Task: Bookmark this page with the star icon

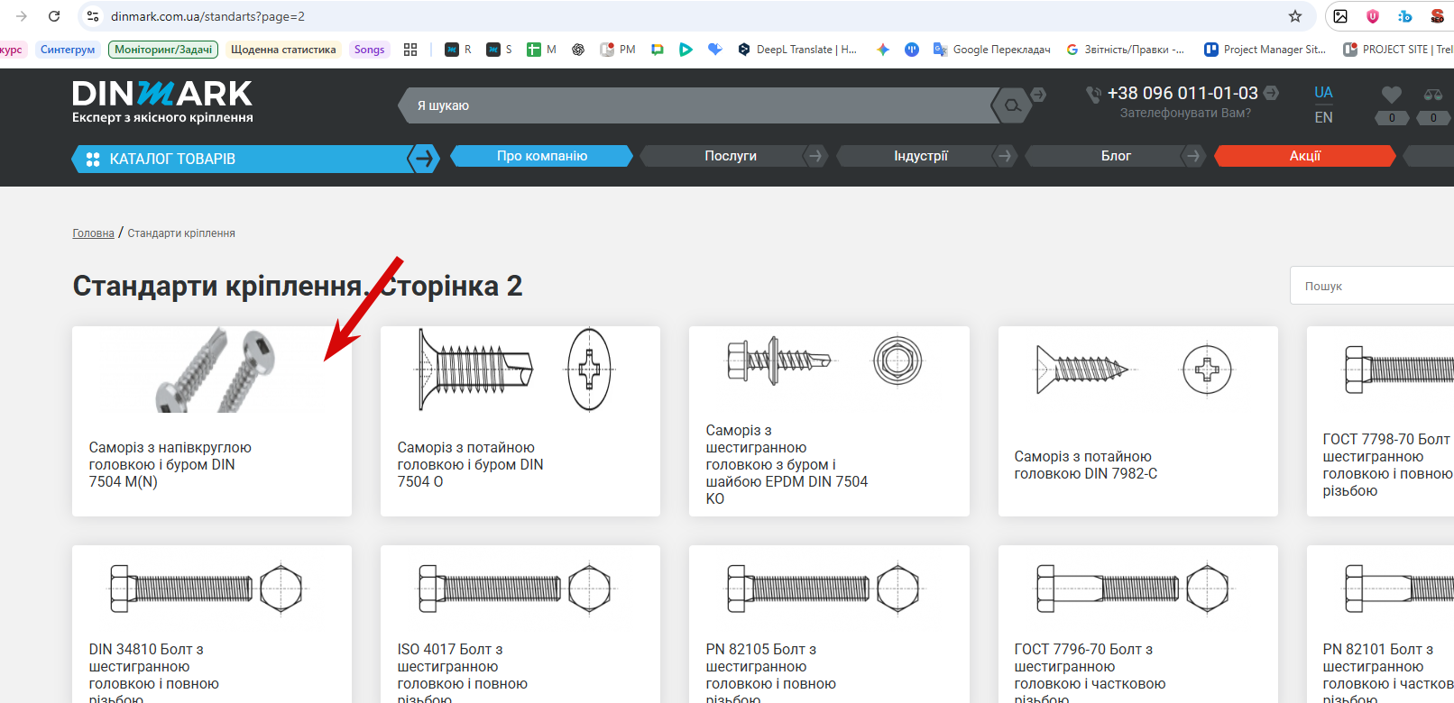Action: (1295, 16)
